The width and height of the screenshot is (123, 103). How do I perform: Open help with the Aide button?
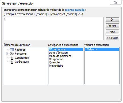coord(112,32)
